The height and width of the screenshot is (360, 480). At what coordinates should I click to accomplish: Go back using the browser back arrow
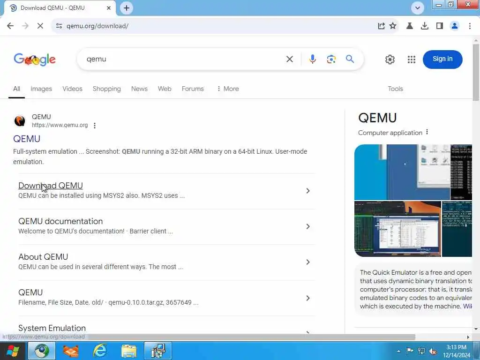[x=10, y=26]
